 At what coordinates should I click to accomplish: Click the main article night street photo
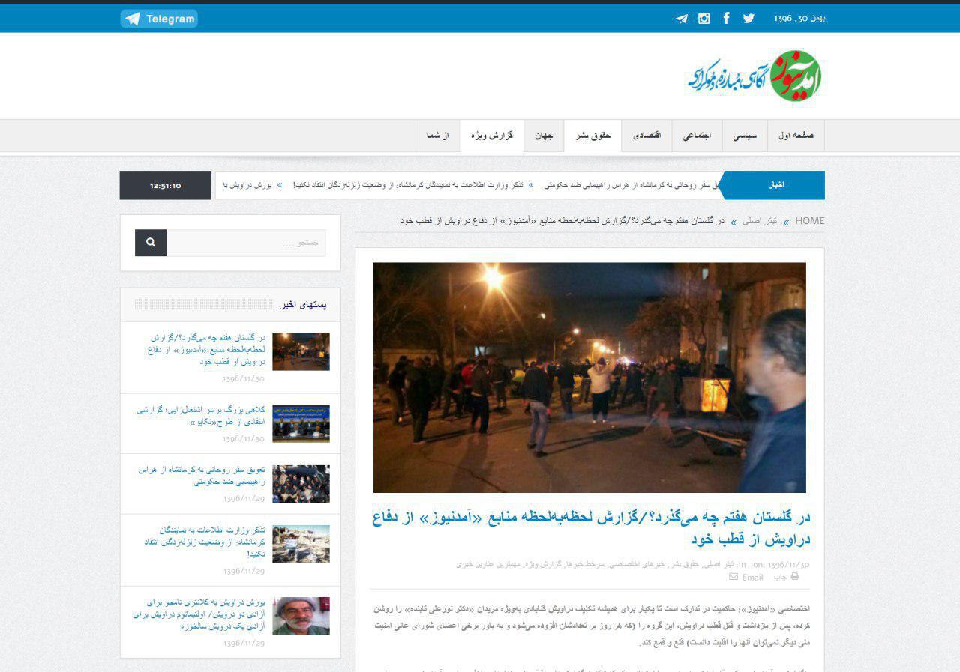[589, 377]
